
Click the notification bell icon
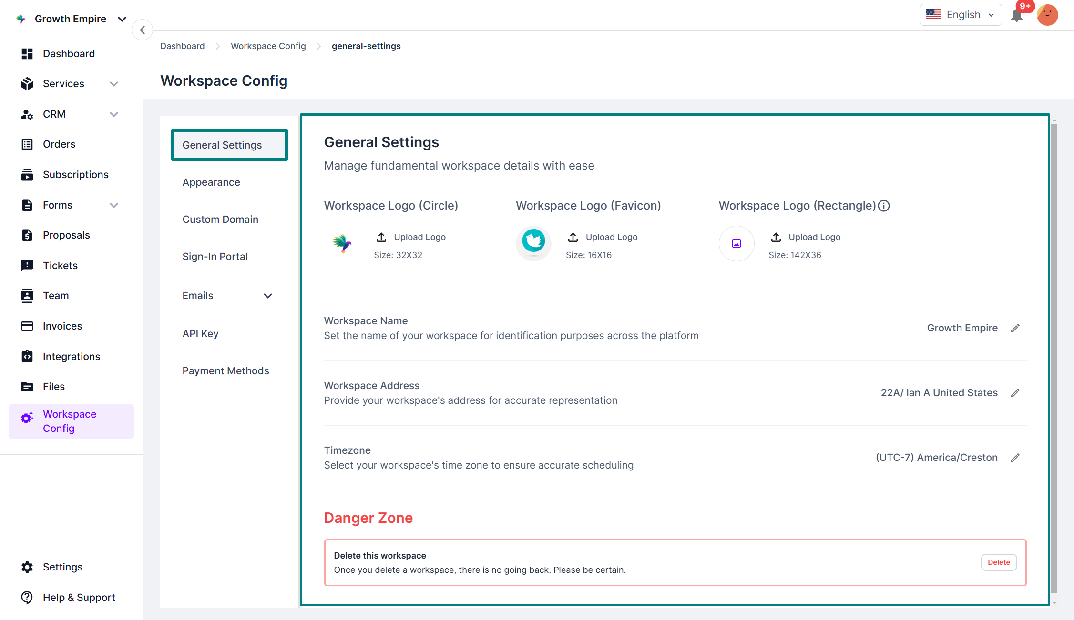click(1016, 16)
